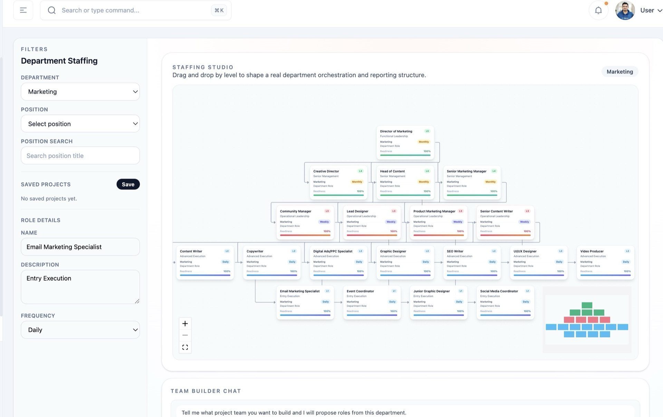This screenshot has height=417, width=663.
Task: Click the Description text area
Action: tap(80, 287)
